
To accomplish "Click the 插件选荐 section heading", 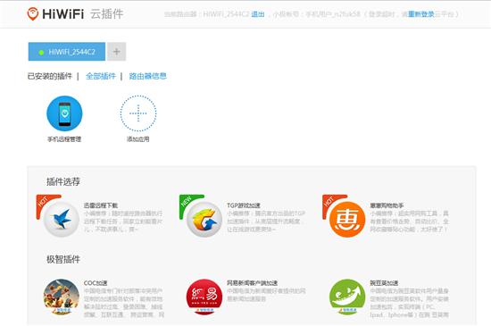I will click(63, 181).
